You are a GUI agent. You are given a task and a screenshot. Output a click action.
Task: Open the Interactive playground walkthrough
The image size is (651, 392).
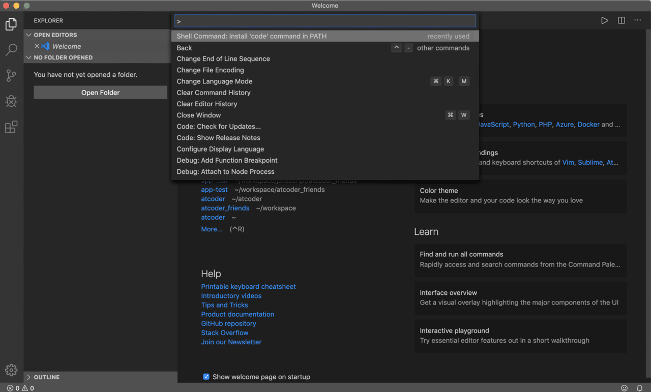pos(520,336)
